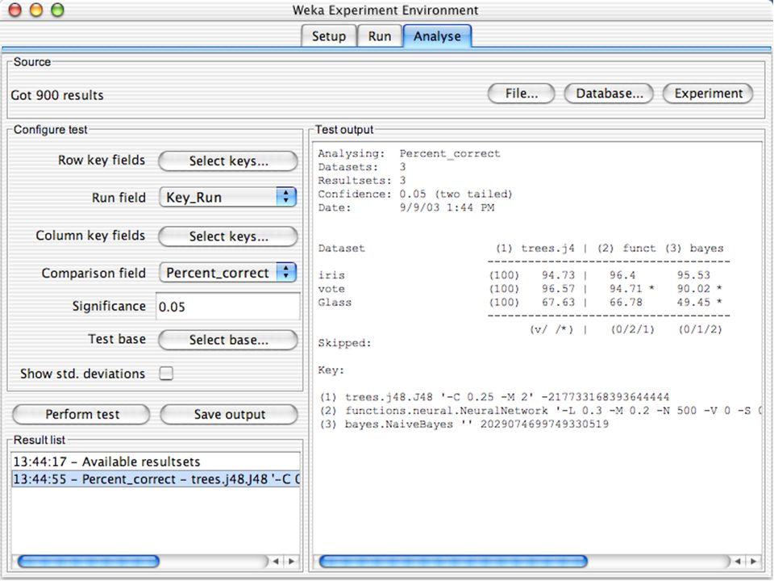The height and width of the screenshot is (581, 774).
Task: Click the bayes.NaiveBayes key line
Action: coord(464,424)
